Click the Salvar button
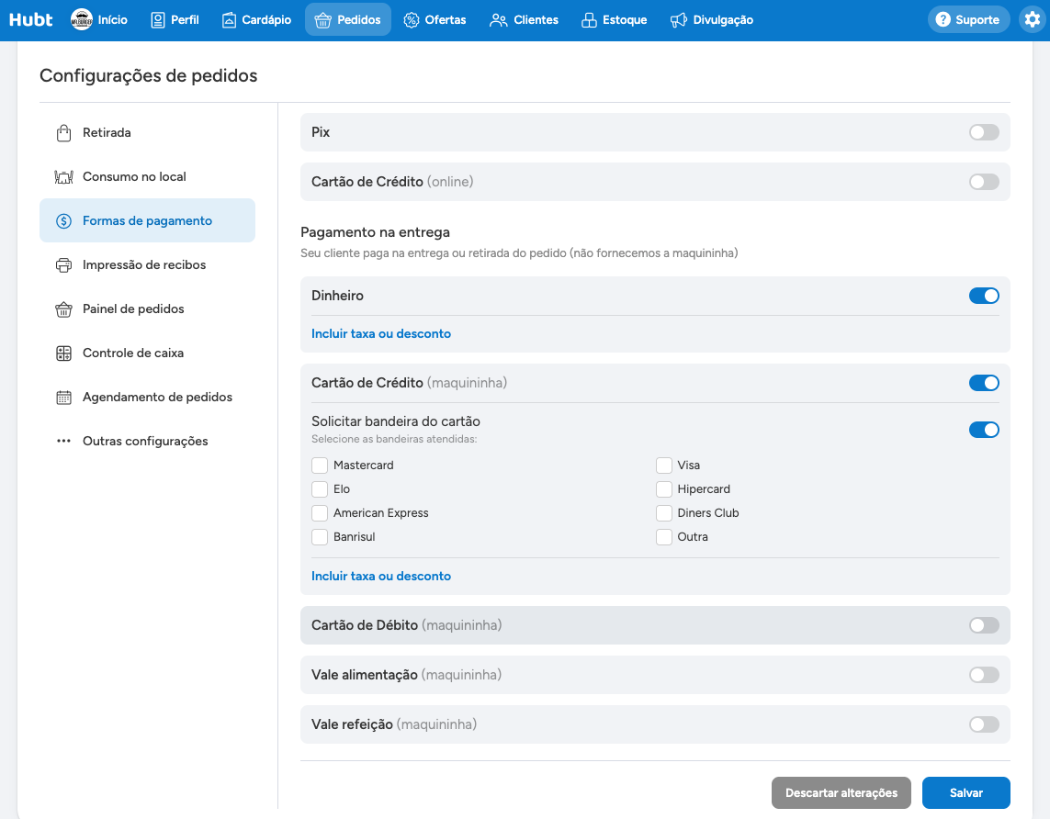 965,793
